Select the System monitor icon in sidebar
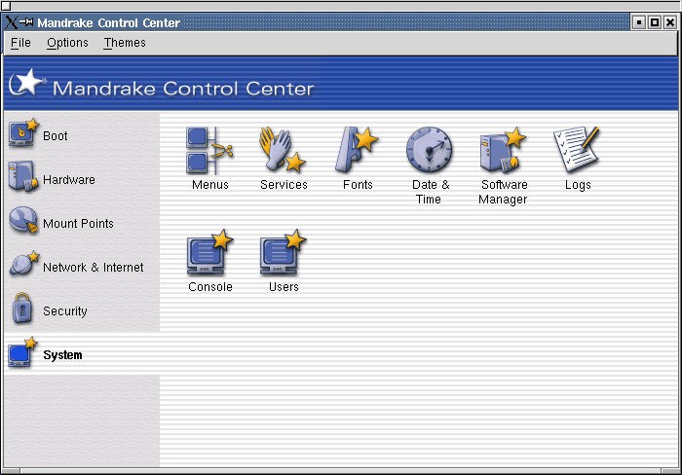This screenshot has height=475, width=682. coord(22,353)
